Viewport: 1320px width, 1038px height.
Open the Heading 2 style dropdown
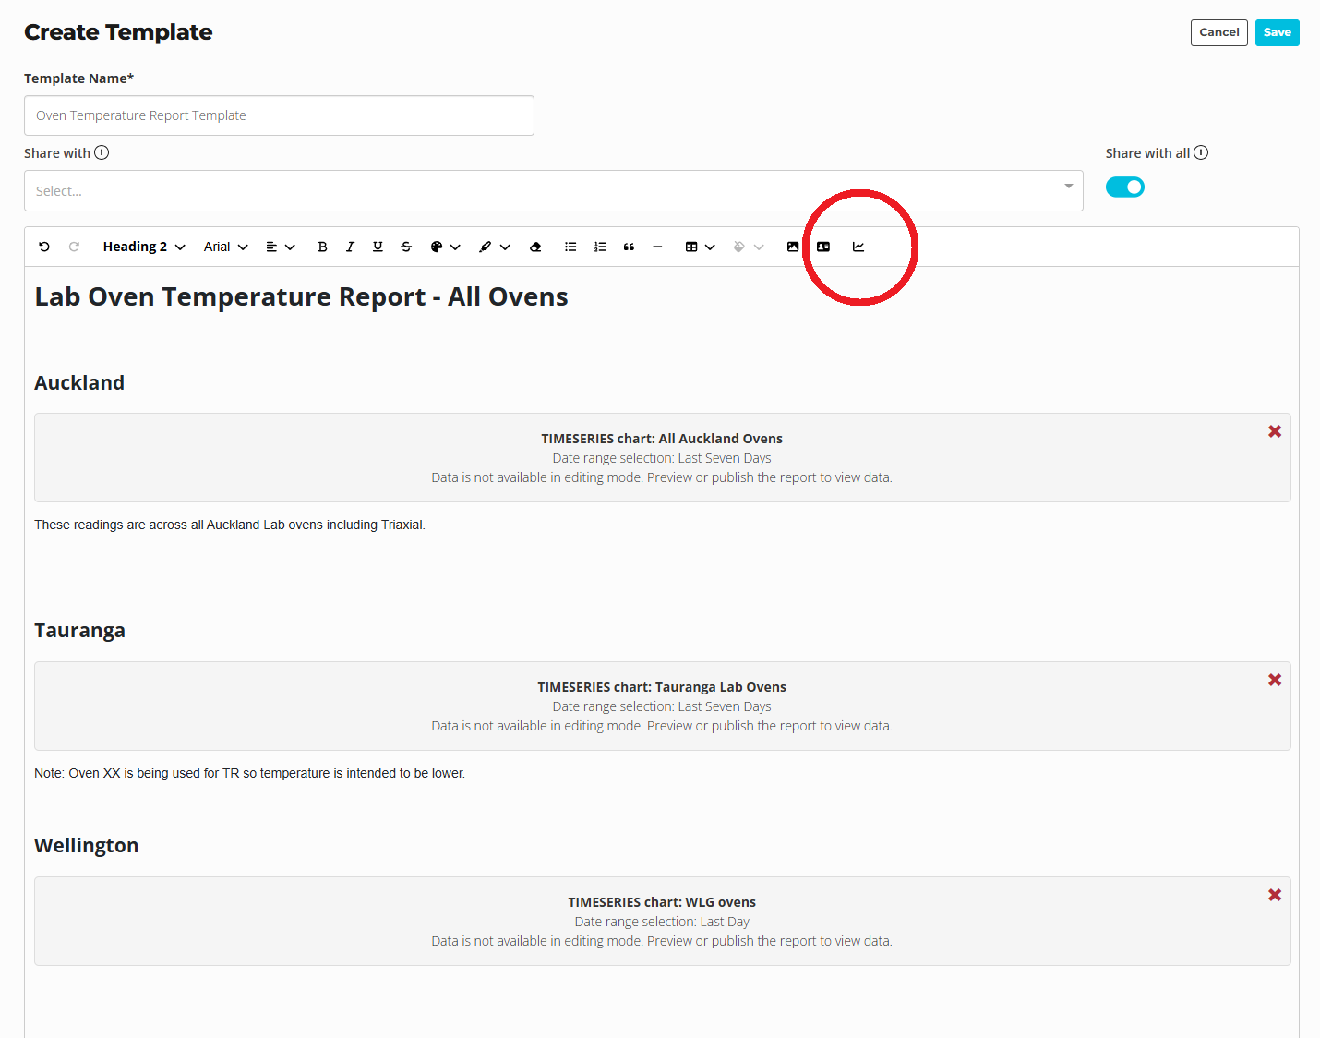click(144, 247)
